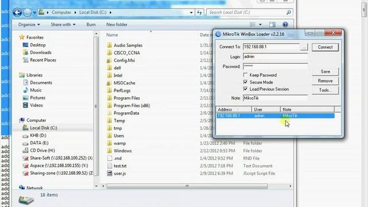368x207 pixels.
Task: Select the .rnd file
Action: click(x=117, y=158)
